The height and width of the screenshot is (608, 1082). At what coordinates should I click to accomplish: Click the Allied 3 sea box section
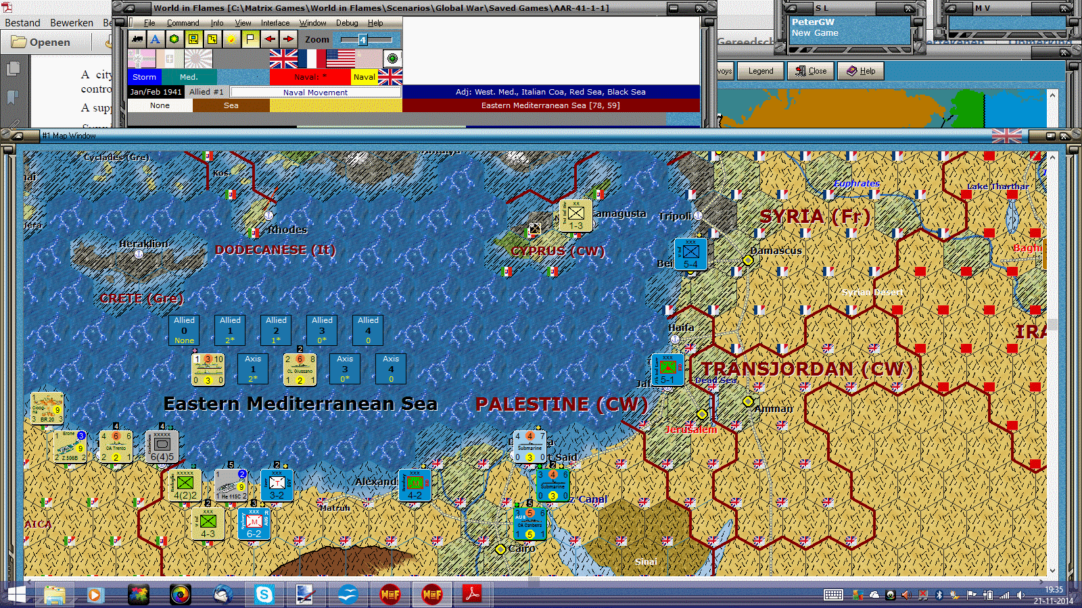[322, 330]
